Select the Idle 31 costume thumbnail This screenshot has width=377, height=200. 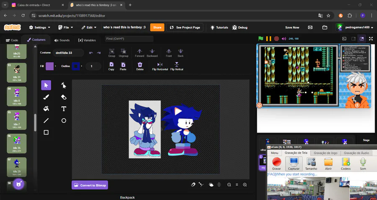[17, 73]
